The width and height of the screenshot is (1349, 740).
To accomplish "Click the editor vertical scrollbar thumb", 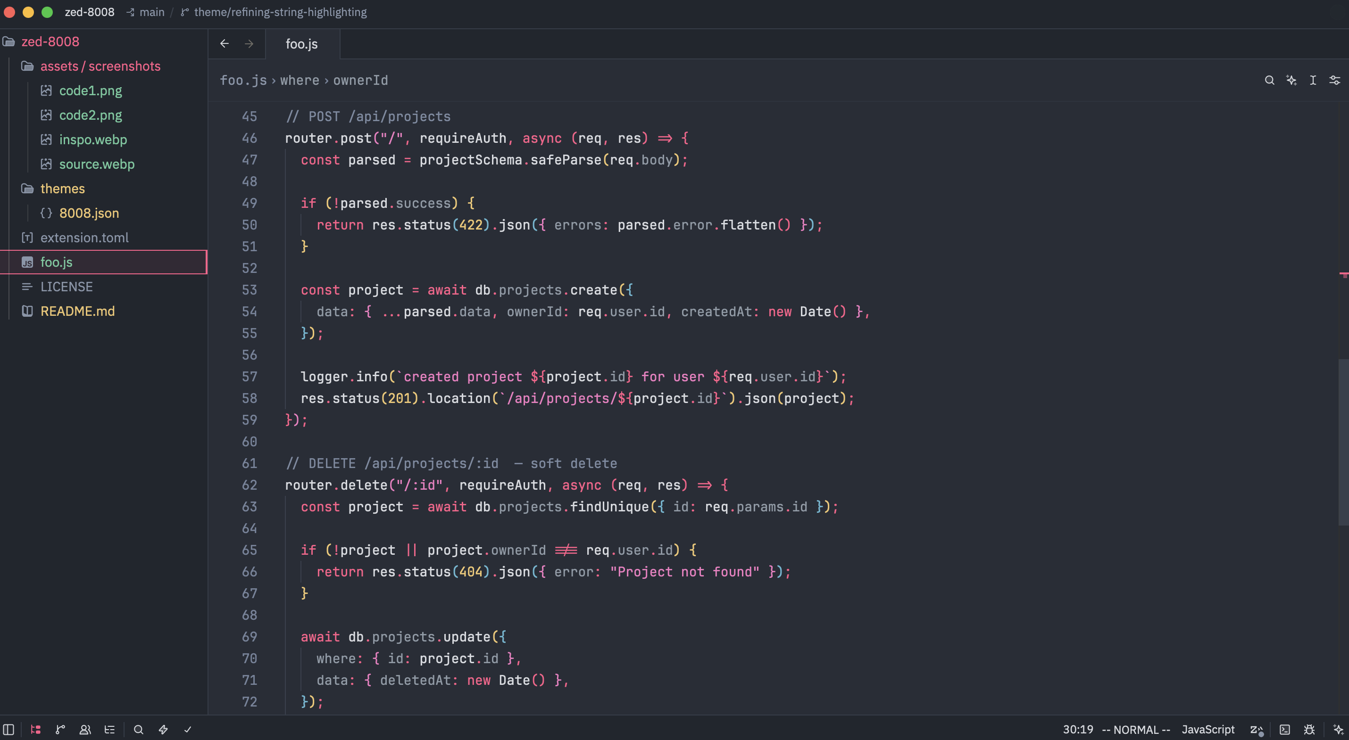I will [x=1343, y=442].
